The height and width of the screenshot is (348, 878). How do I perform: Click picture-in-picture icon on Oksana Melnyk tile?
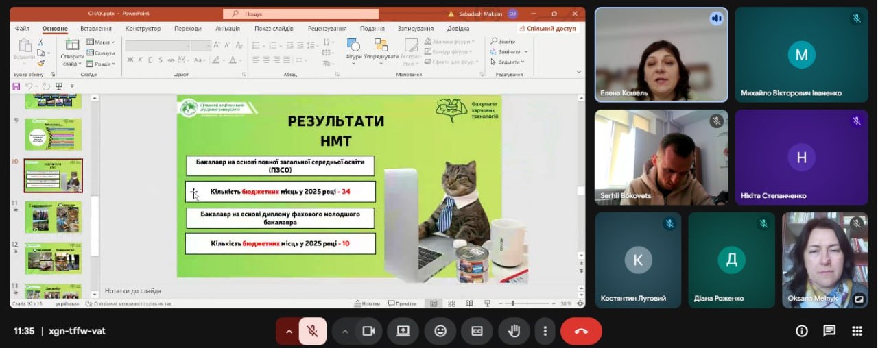coord(859,299)
